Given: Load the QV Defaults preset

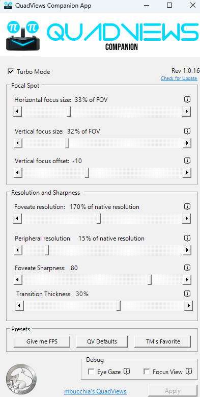Looking at the screenshot, I should (102, 341).
